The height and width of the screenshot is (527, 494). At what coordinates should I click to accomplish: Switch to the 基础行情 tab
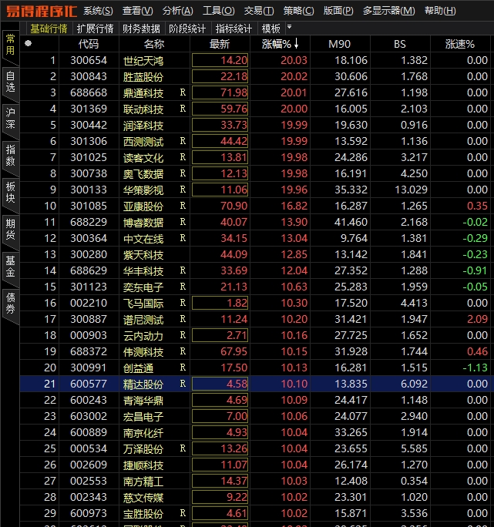coord(49,29)
